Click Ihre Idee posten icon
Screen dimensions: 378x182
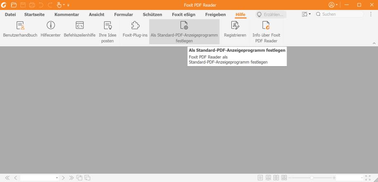click(x=107, y=25)
